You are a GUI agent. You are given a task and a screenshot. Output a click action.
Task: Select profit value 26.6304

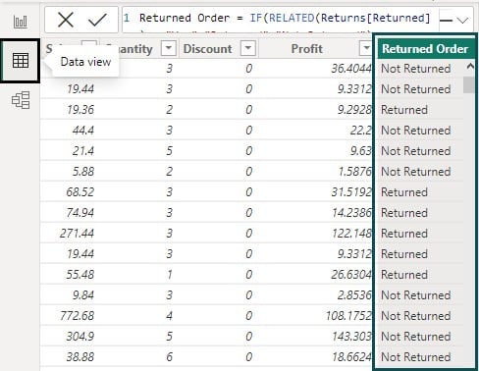coord(351,275)
